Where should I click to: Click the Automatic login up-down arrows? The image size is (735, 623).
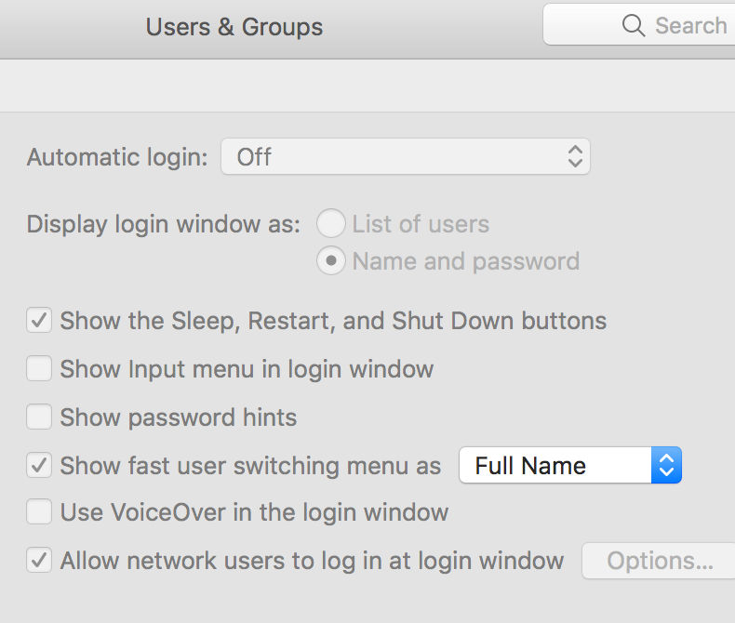(575, 156)
